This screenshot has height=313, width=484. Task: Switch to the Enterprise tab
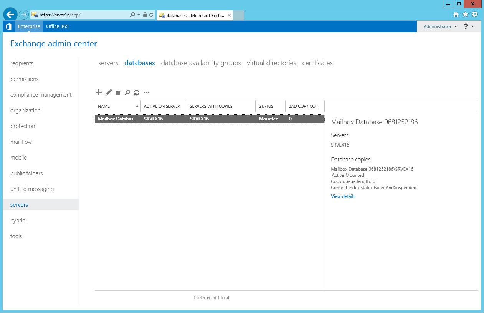(29, 26)
